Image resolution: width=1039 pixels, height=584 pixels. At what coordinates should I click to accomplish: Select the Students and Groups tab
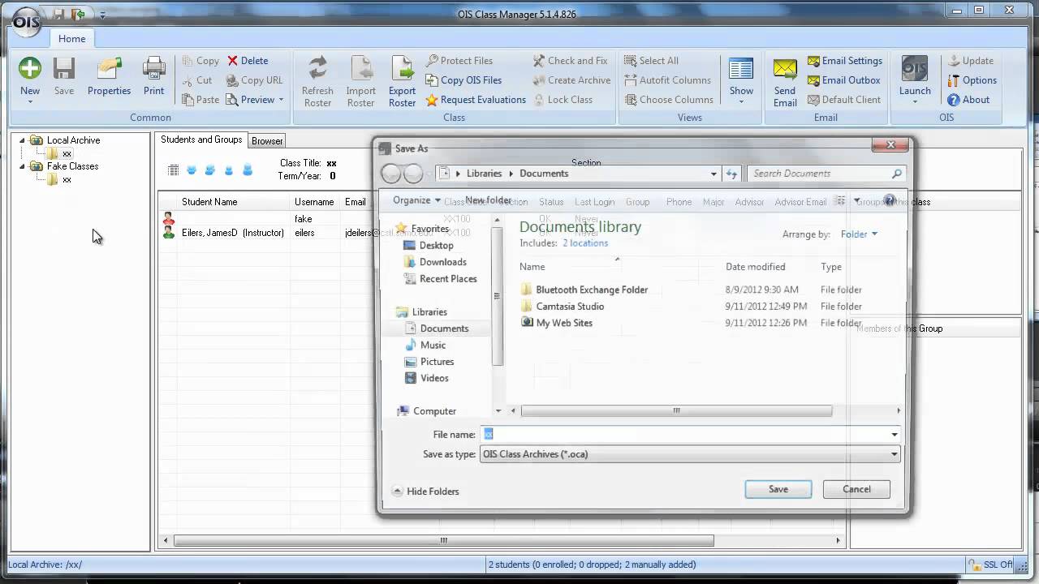click(201, 140)
